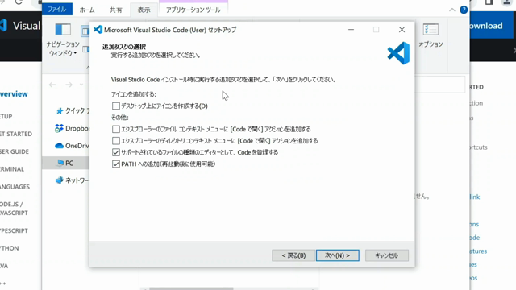Click Explorer back arrow
The width and height of the screenshot is (516, 290).
52,85
